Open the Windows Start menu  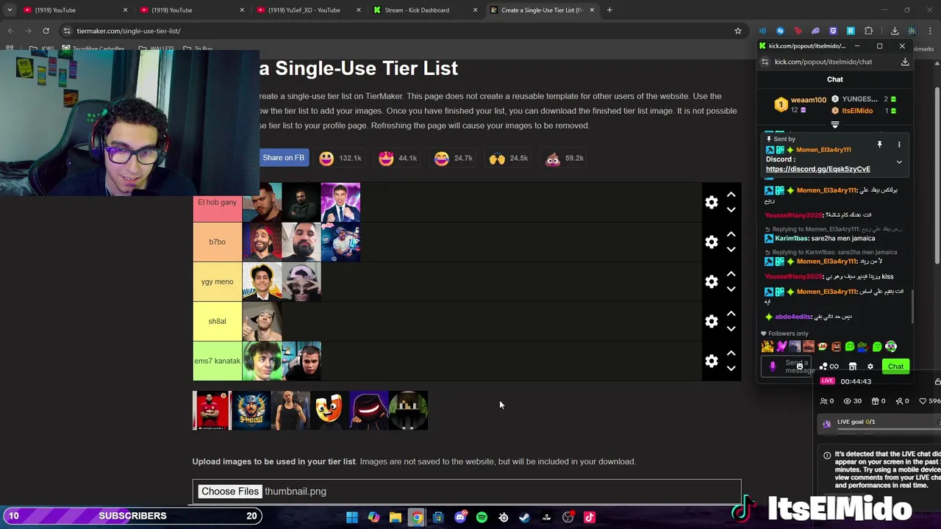352,517
